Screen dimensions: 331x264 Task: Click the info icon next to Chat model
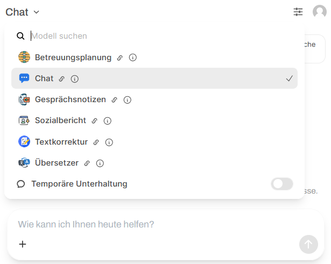(75, 79)
